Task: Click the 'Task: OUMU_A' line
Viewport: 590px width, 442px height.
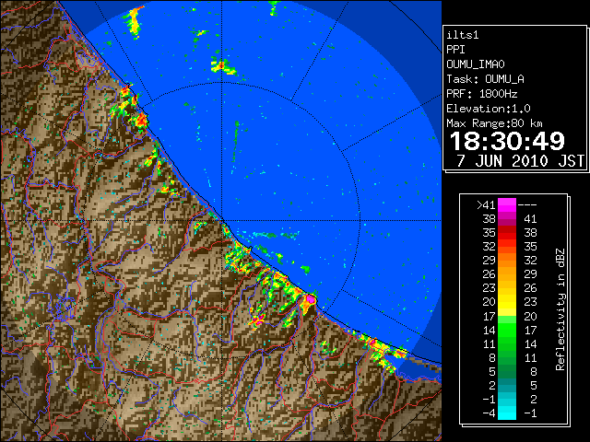Action: (486, 79)
